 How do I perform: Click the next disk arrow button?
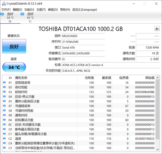click(157, 29)
